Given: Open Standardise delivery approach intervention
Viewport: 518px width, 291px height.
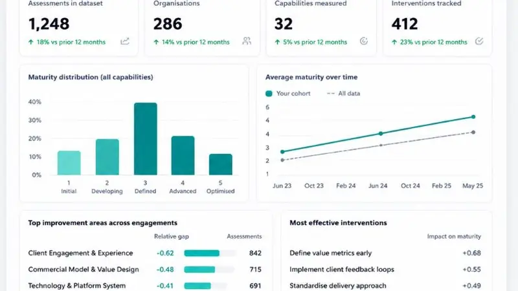Looking at the screenshot, I should 338,286.
